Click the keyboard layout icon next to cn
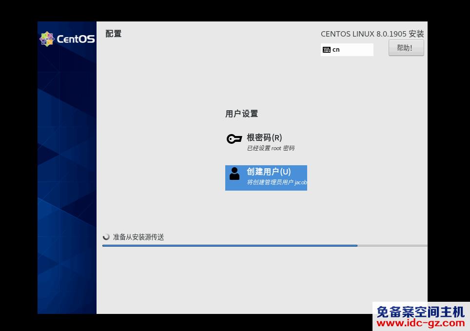 [x=327, y=49]
